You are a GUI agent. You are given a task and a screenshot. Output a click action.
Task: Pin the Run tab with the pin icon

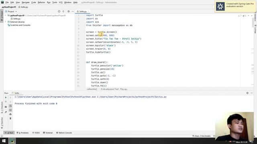(6, 112)
